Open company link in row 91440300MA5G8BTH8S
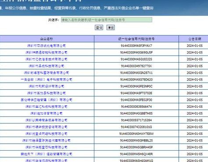The height and width of the screenshot is (162, 208). 47,113
